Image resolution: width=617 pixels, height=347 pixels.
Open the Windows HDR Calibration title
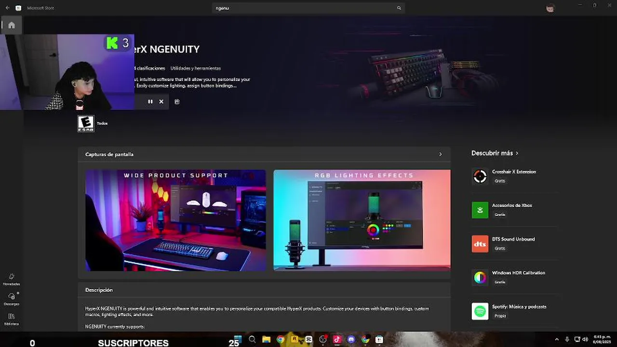click(x=518, y=273)
